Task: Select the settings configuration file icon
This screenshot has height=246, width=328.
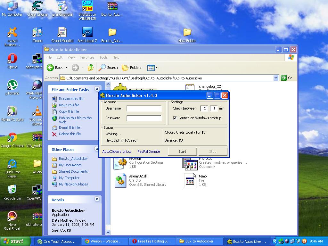Action: coord(120,164)
